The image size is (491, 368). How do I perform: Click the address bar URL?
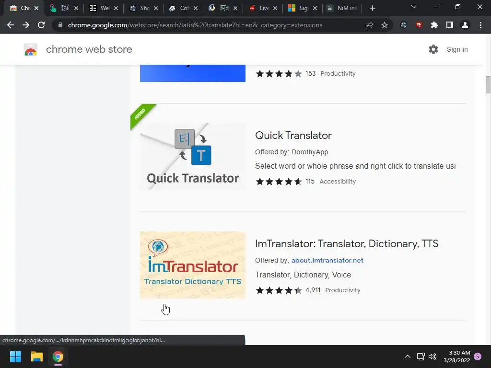(195, 25)
